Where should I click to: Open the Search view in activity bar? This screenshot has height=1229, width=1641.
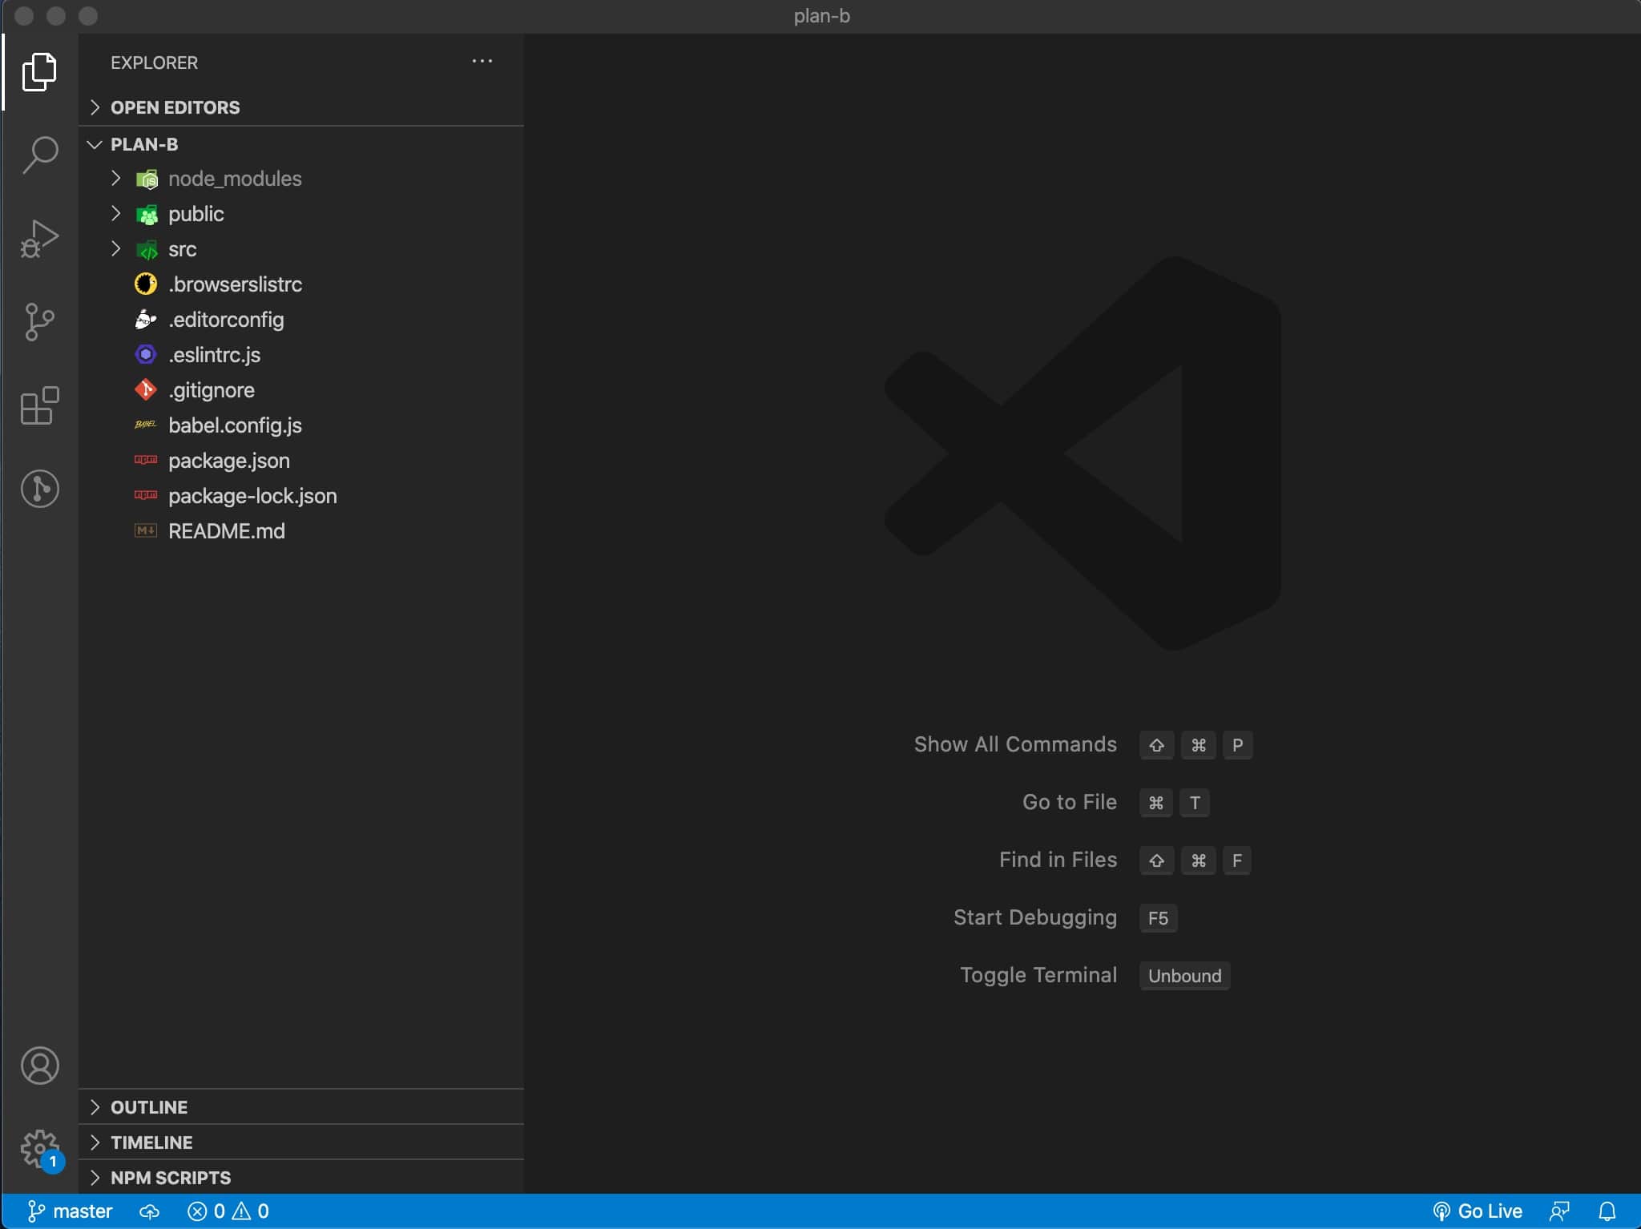[40, 155]
